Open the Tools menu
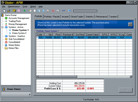Image resolution: width=138 pixels, height=102 pixels. click(x=25, y=6)
